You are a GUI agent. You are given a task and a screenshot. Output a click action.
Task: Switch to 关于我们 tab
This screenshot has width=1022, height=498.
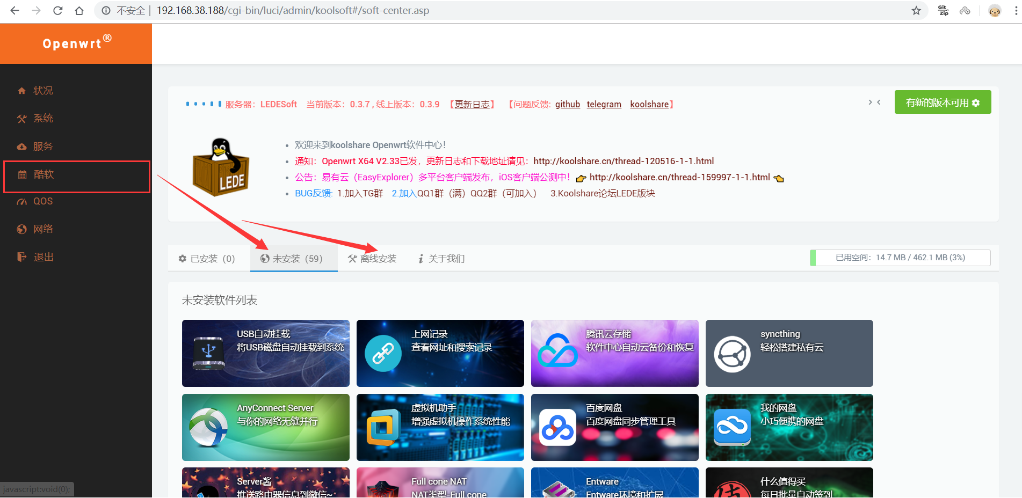pyautogui.click(x=441, y=259)
